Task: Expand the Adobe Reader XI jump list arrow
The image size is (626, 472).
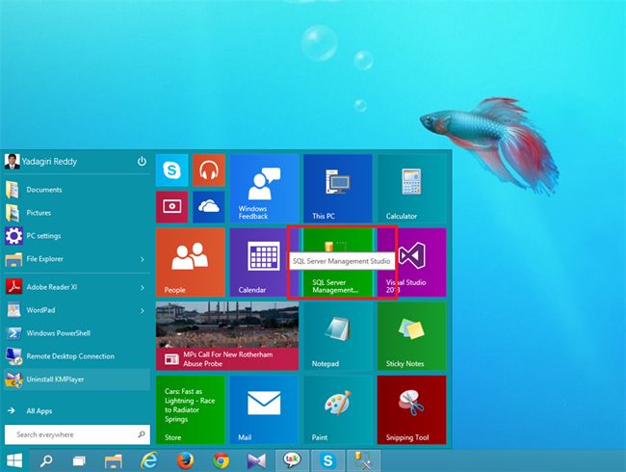Action: click(x=143, y=287)
